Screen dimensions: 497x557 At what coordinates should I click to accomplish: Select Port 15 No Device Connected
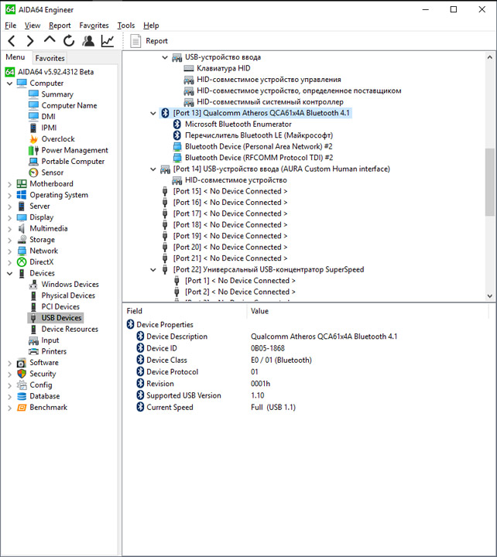(x=231, y=192)
